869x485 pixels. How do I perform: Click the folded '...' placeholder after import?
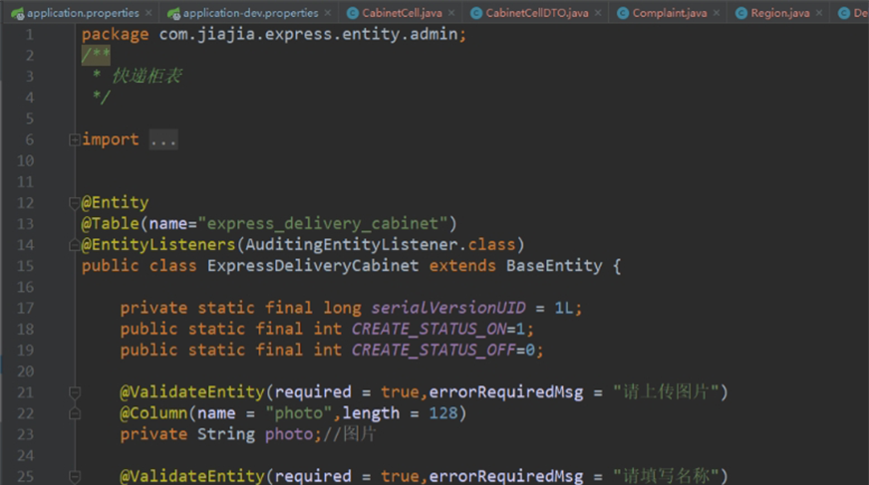163,140
